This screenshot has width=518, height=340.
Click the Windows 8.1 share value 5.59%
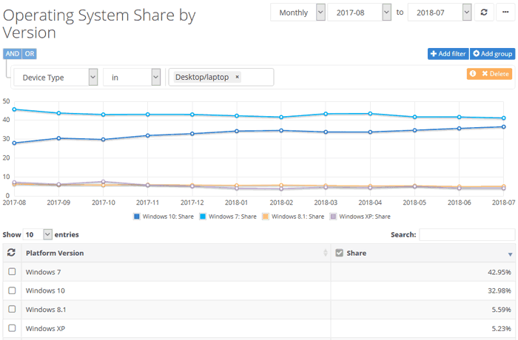click(501, 310)
